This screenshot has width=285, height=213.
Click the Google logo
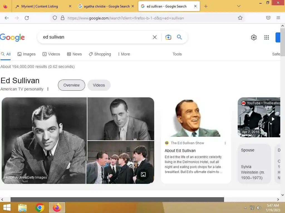point(12,37)
